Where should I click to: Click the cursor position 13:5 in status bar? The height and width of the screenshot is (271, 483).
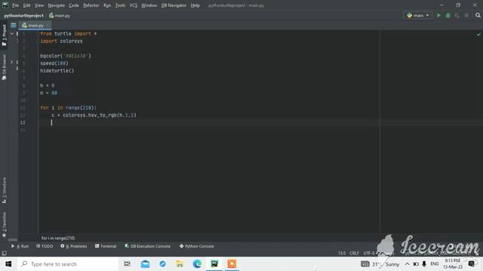pos(342,253)
